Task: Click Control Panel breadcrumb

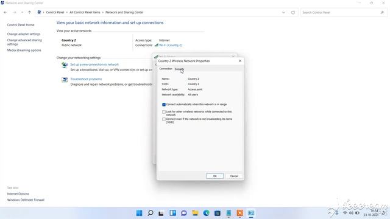Action: pyautogui.click(x=55, y=12)
